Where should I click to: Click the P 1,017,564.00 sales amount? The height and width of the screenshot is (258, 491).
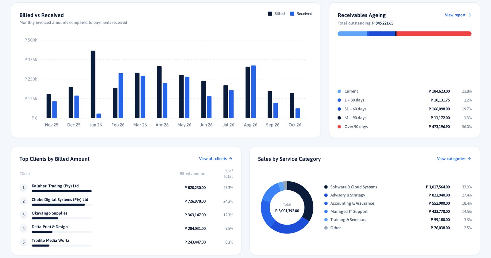(x=438, y=187)
